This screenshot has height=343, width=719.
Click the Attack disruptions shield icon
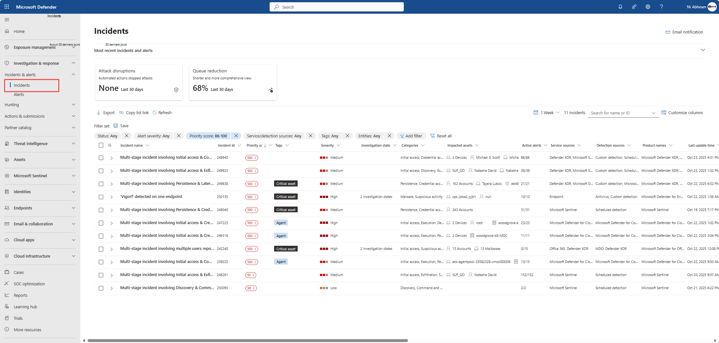176,90
